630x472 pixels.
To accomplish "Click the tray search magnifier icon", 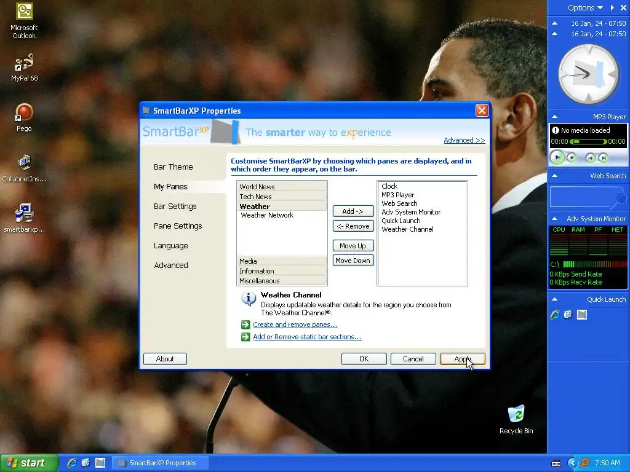I will tap(584, 463).
